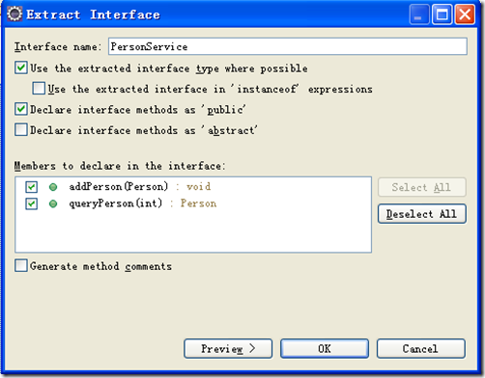The width and height of the screenshot is (485, 378).
Task: Maximize the Extract Interface window
Action: tap(442, 14)
